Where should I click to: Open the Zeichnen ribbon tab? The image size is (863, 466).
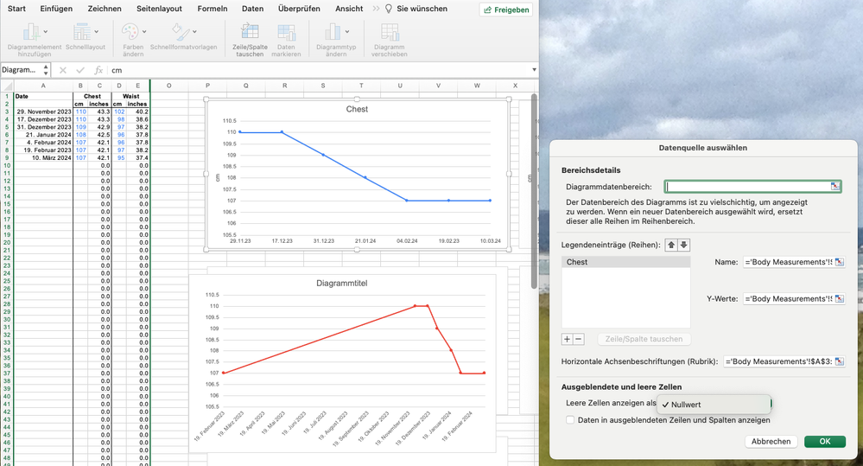(105, 9)
